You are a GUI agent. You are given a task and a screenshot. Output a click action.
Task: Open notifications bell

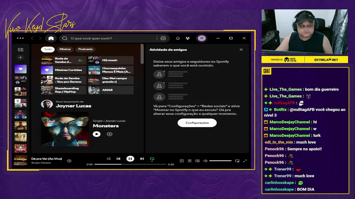point(178,38)
